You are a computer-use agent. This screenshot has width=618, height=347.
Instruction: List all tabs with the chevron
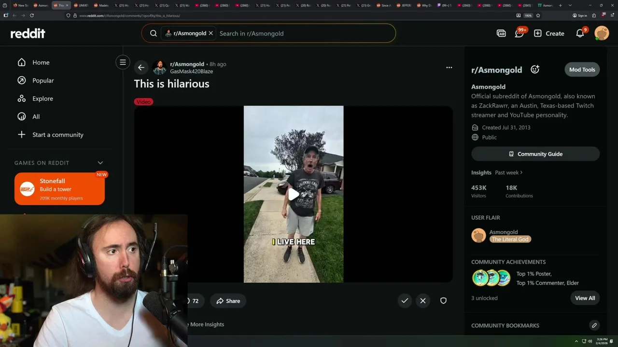(570, 5)
